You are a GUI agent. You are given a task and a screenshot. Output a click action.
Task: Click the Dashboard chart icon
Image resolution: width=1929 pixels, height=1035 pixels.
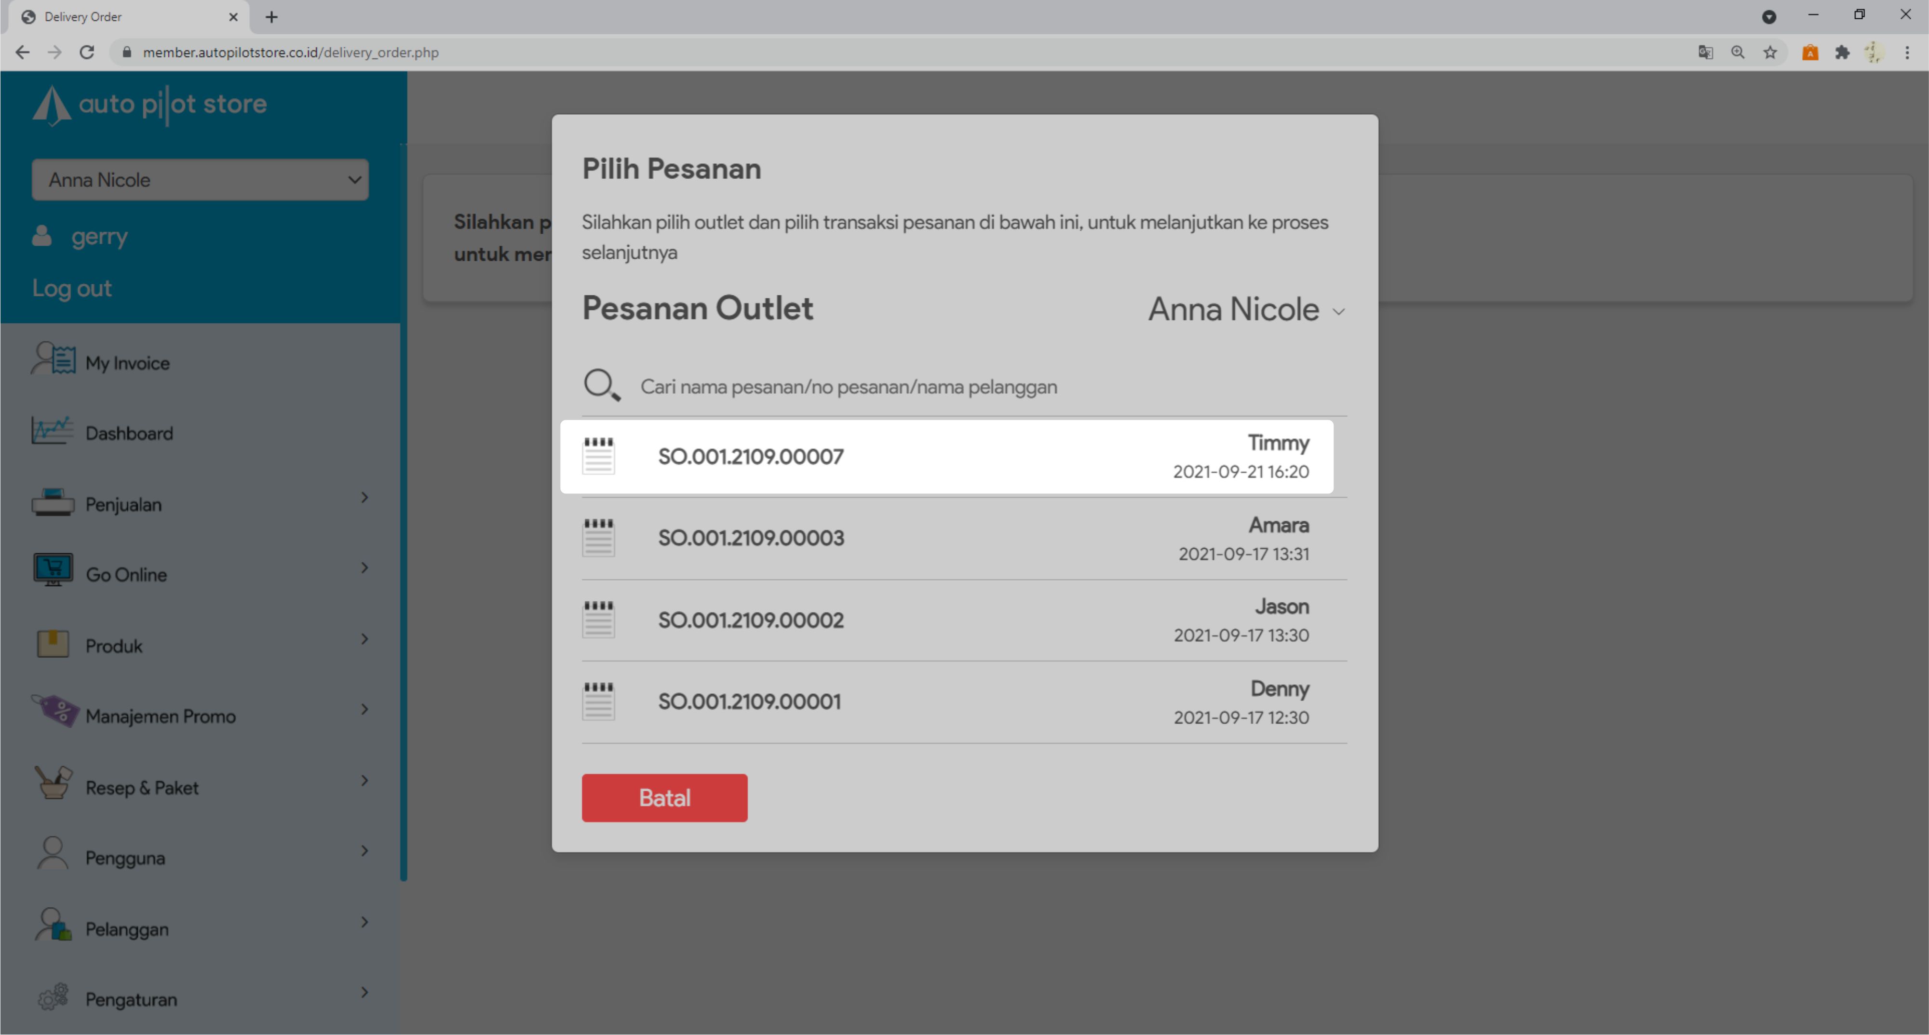coord(53,430)
